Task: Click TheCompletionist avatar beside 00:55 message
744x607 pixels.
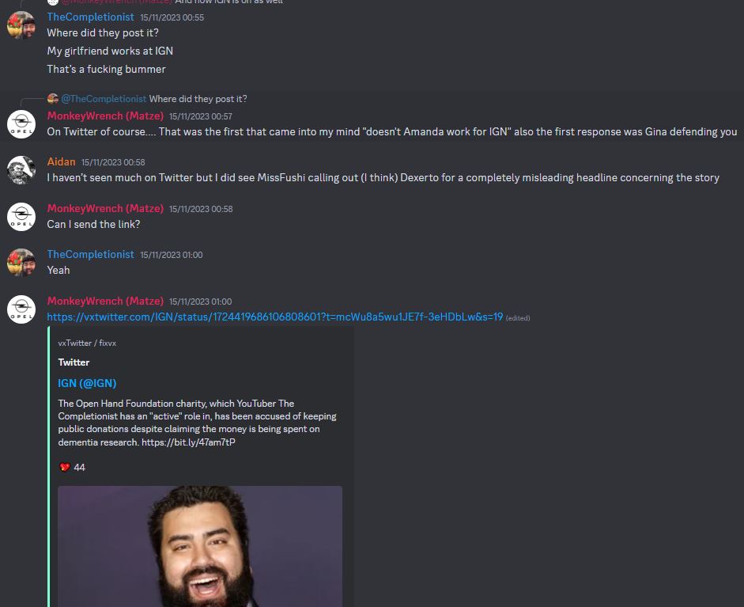Action: 21,25
